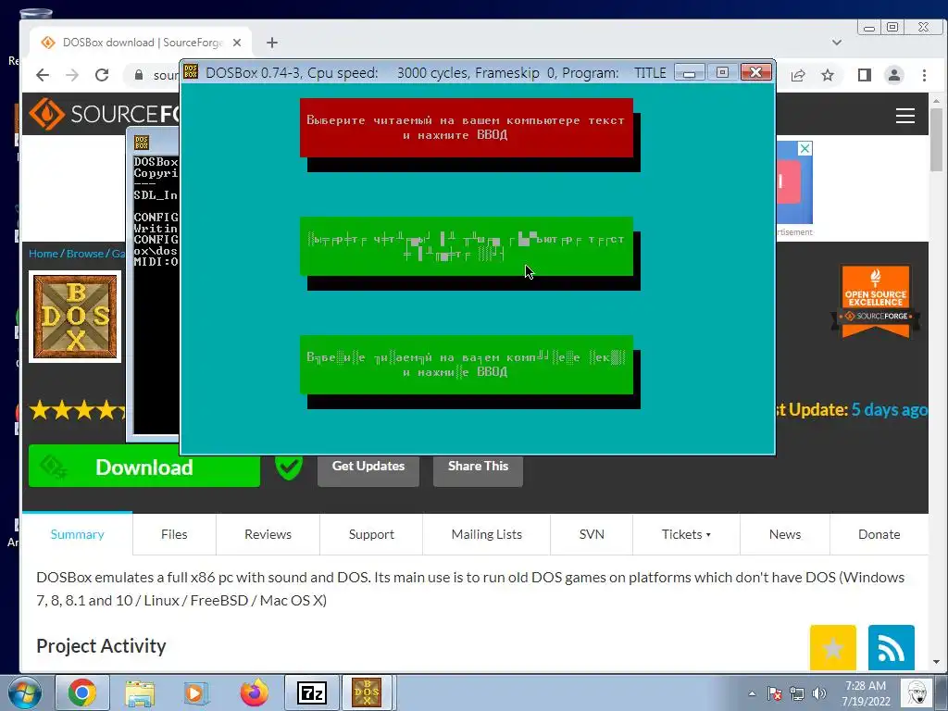948x711 pixels.
Task: Open the Files tab
Action: tap(174, 534)
